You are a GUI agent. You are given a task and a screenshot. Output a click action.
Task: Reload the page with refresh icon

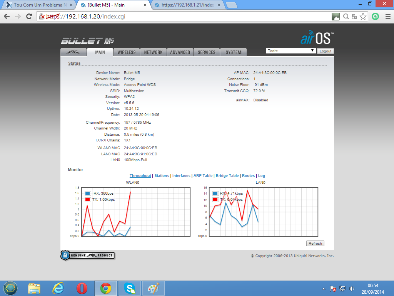(29, 17)
